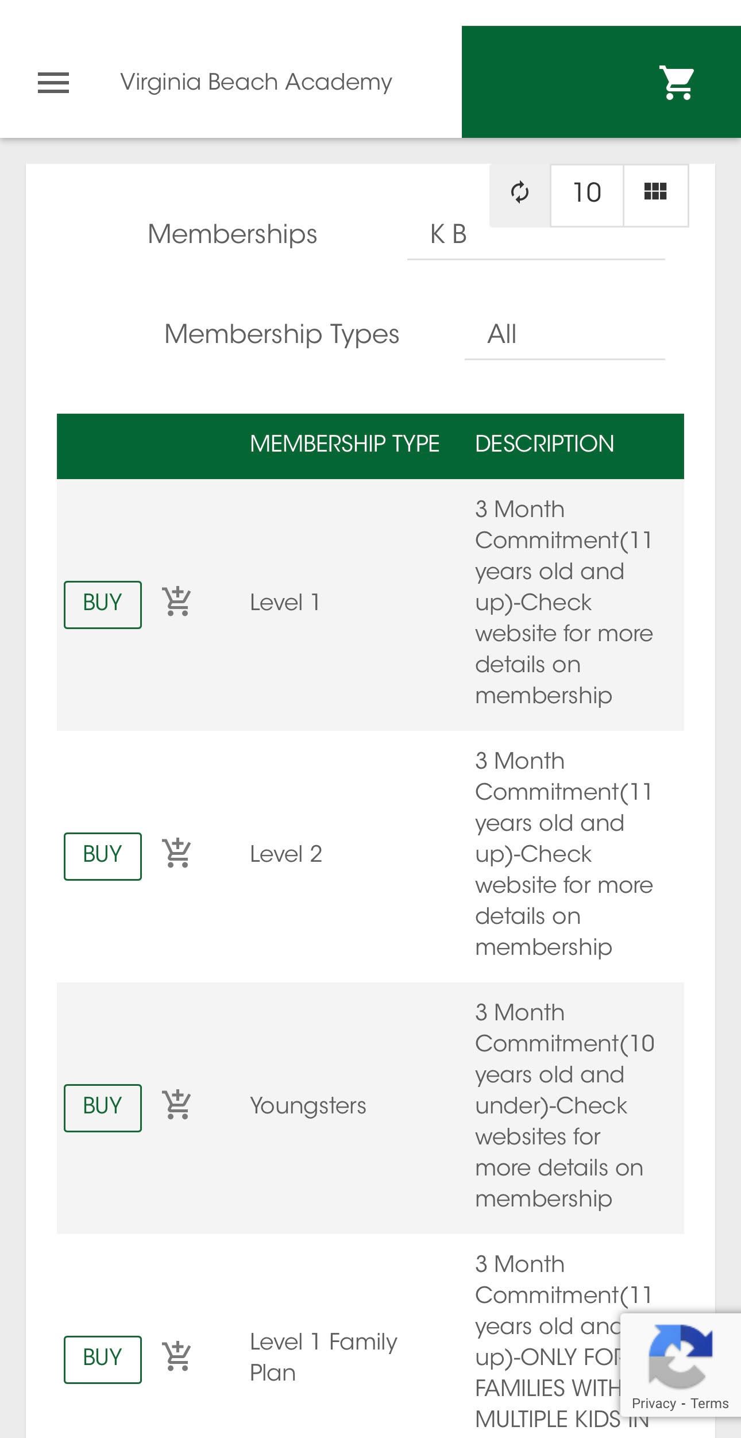Open the hamburger navigation menu

coord(53,83)
